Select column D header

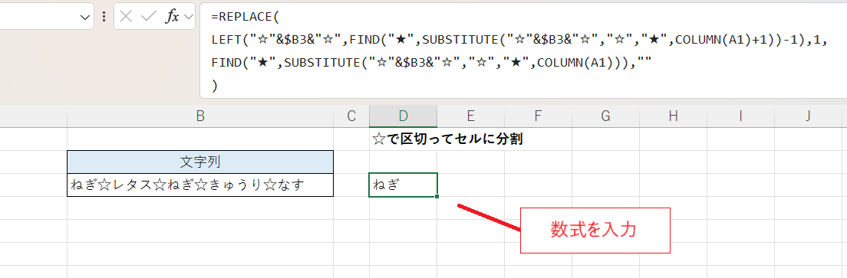[x=403, y=116]
